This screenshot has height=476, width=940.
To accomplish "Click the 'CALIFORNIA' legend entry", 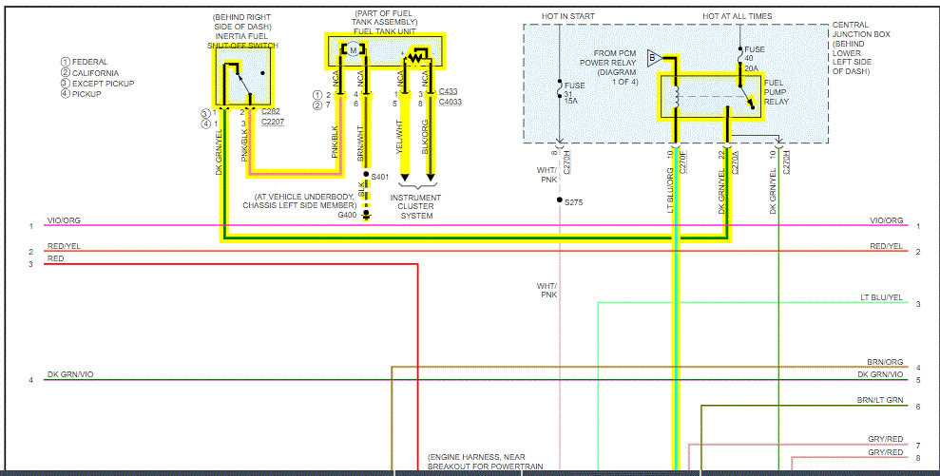I will coord(90,72).
